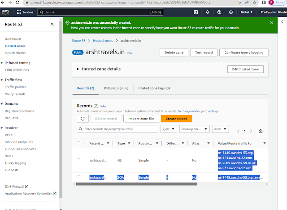Collapse Domains section
This screenshot has width=287, height=210.
(x=2, y=103)
